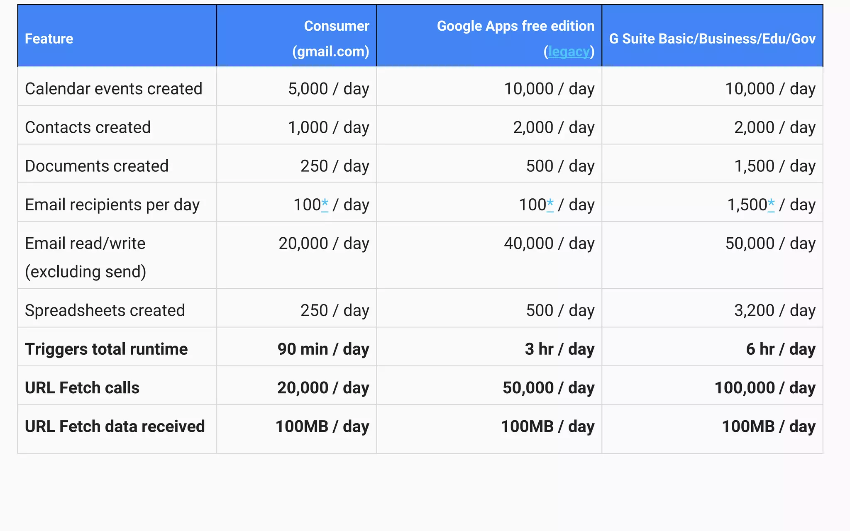Open the legacy link in the header

point(569,52)
